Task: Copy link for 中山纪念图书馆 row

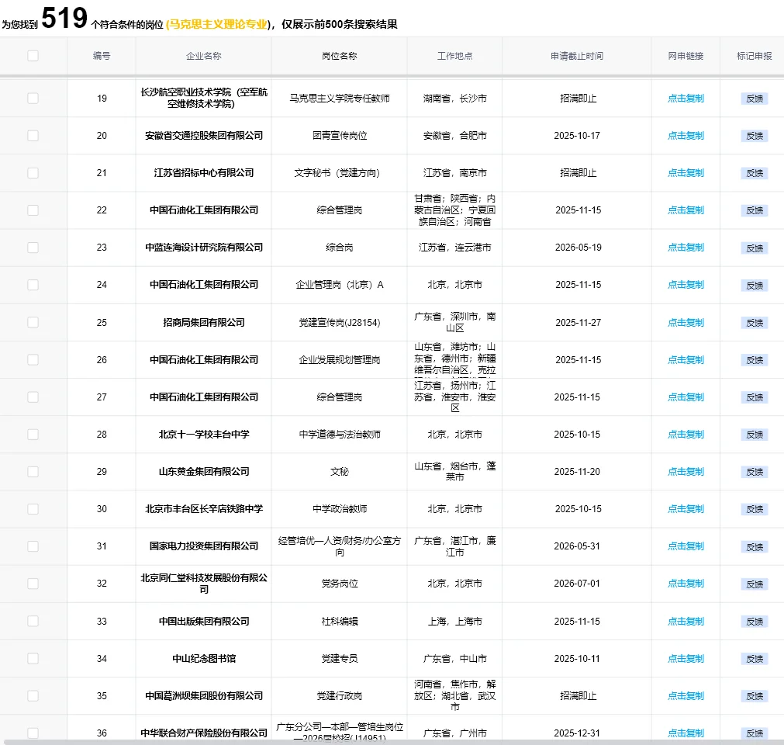Action: (686, 658)
